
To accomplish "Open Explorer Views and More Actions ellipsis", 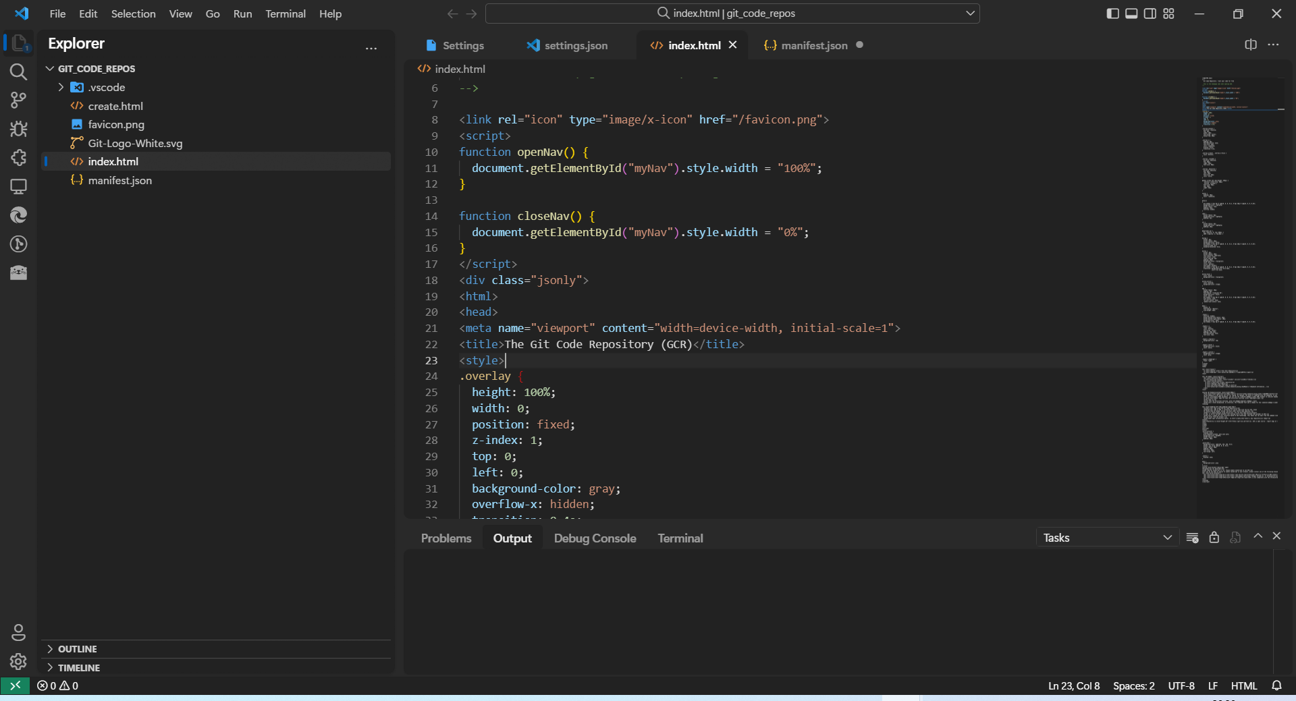I will tap(371, 48).
